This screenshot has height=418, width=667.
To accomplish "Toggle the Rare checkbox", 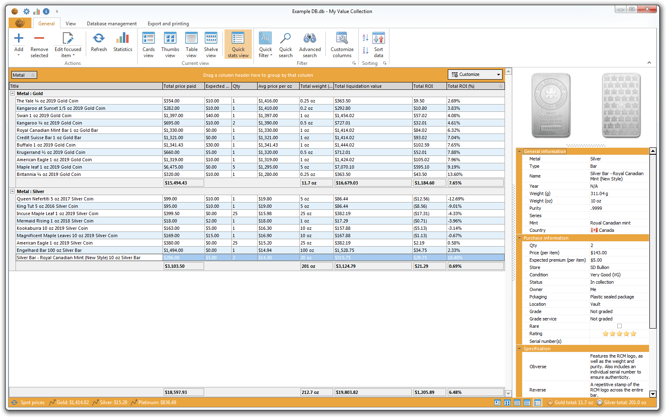I will click(619, 326).
